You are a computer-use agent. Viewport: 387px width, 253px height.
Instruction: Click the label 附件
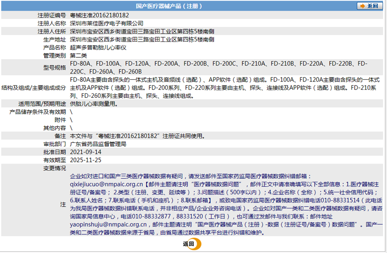60,120
